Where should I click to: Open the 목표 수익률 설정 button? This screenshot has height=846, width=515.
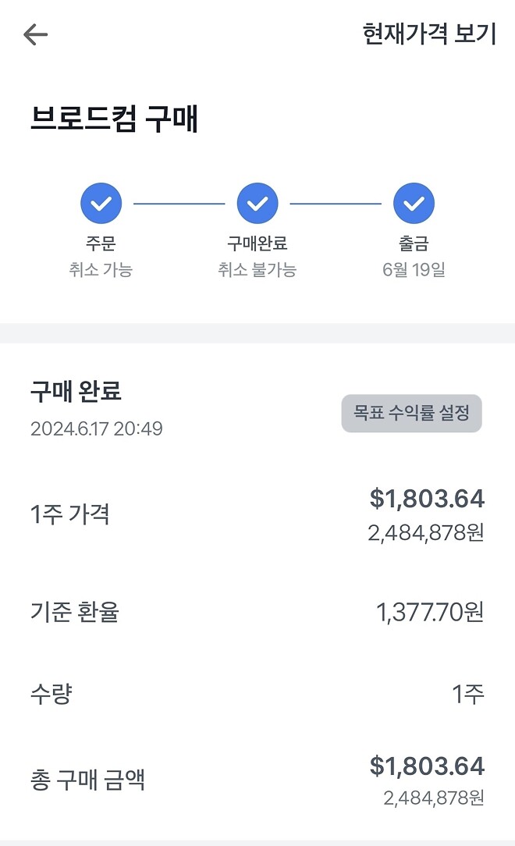(411, 414)
